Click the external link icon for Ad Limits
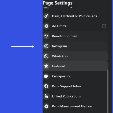The width and height of the screenshot is (113, 113). (x=104, y=26)
